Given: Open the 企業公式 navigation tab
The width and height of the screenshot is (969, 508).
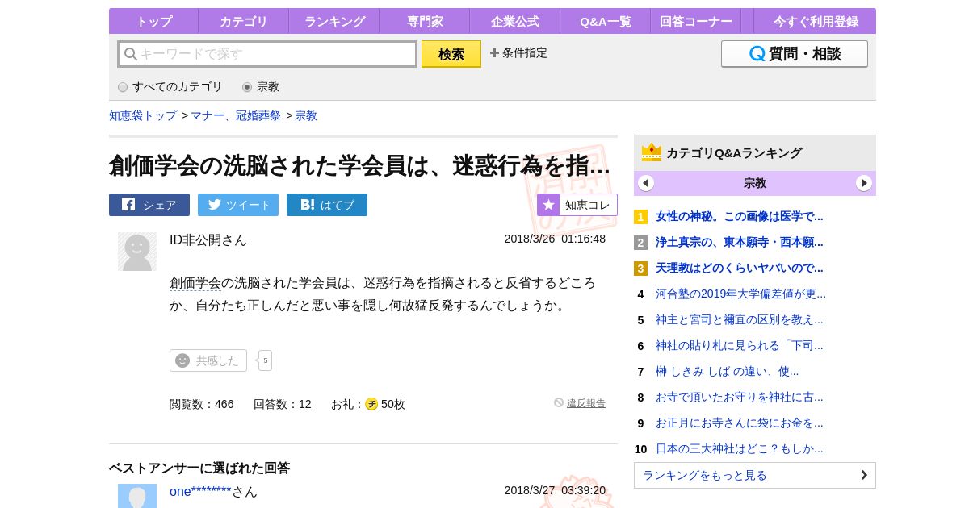Looking at the screenshot, I should [x=515, y=21].
